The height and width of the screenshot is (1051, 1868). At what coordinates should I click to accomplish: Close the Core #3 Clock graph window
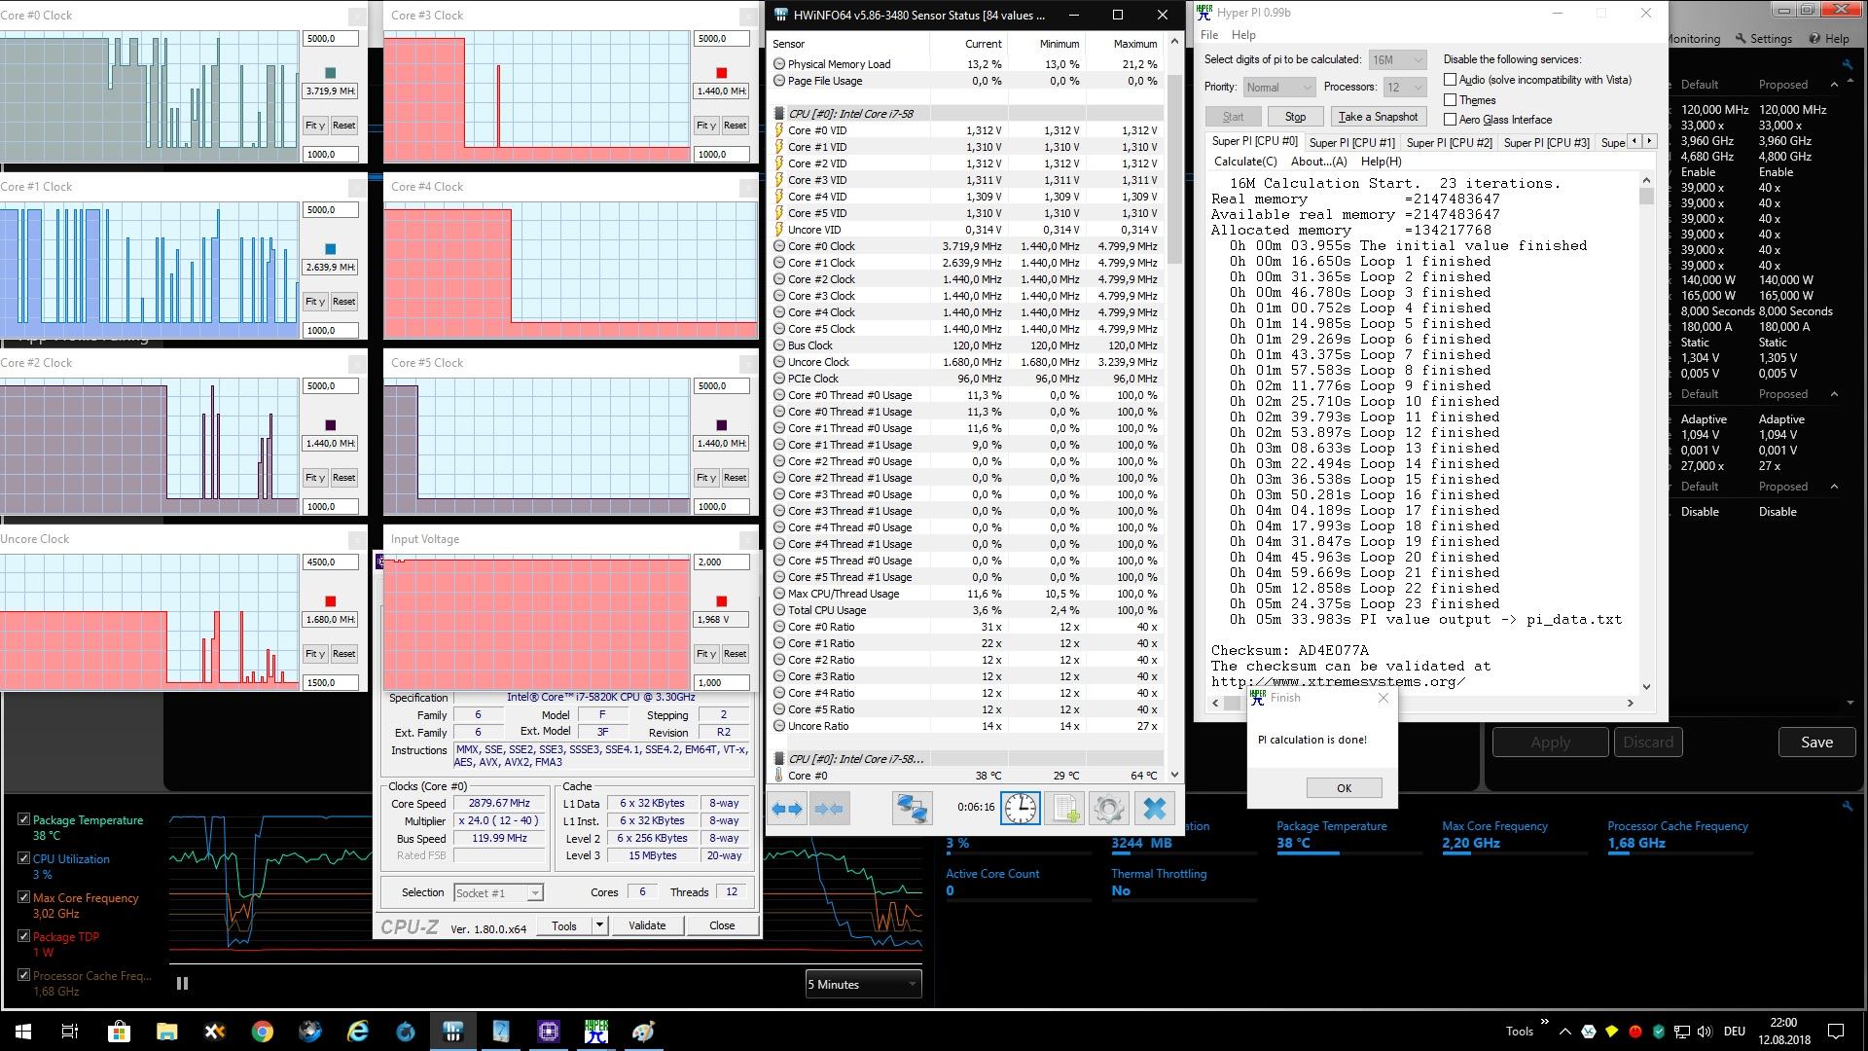point(748,16)
